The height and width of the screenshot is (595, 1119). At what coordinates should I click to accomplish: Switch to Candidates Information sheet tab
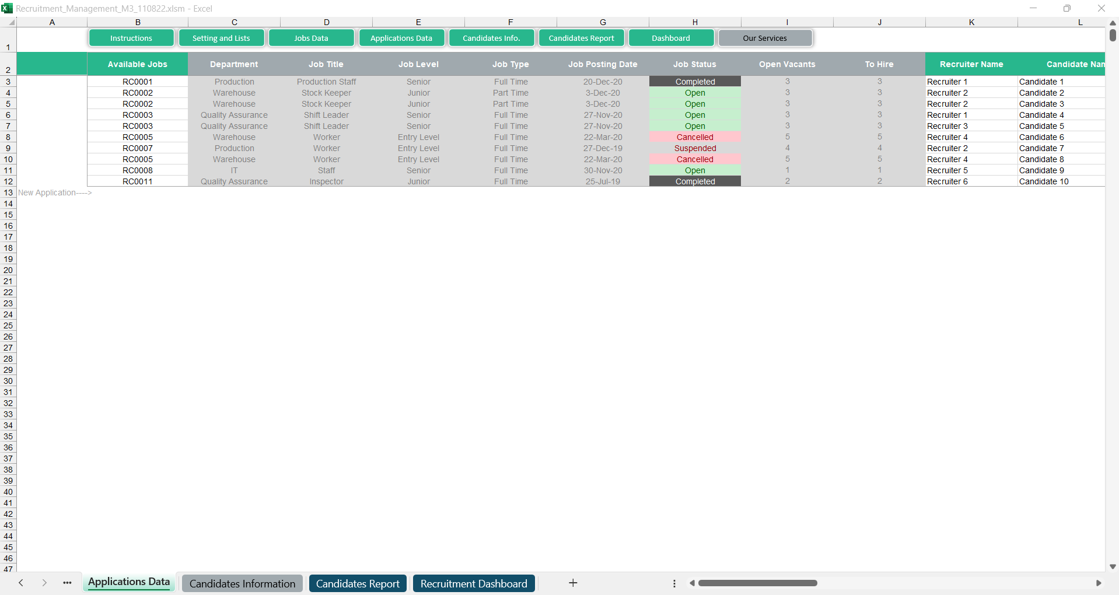(242, 583)
